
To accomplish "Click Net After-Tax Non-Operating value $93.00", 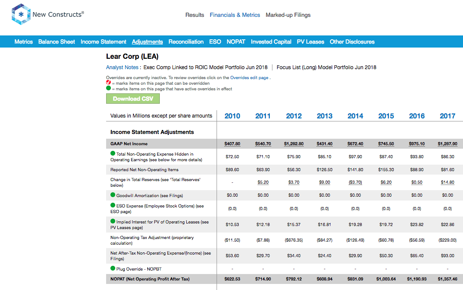I will click(x=447, y=256).
